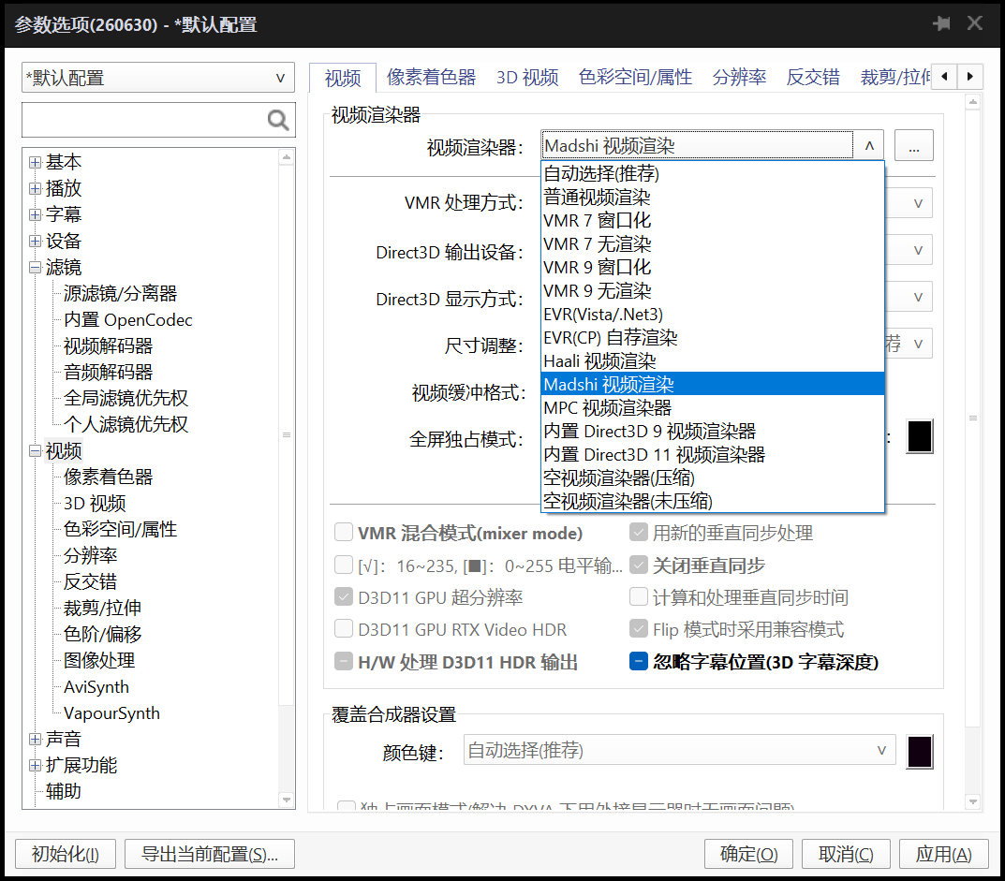The image size is (1005, 881).
Task: Open the 颜色键 dropdown
Action: coord(679,750)
